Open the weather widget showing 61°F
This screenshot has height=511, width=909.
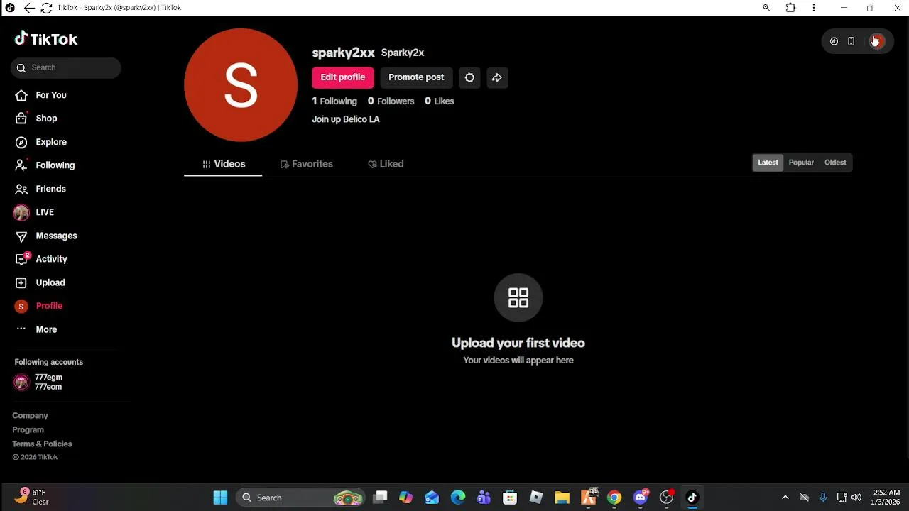coord(32,497)
